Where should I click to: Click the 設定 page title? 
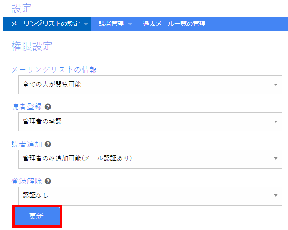[x=22, y=9]
